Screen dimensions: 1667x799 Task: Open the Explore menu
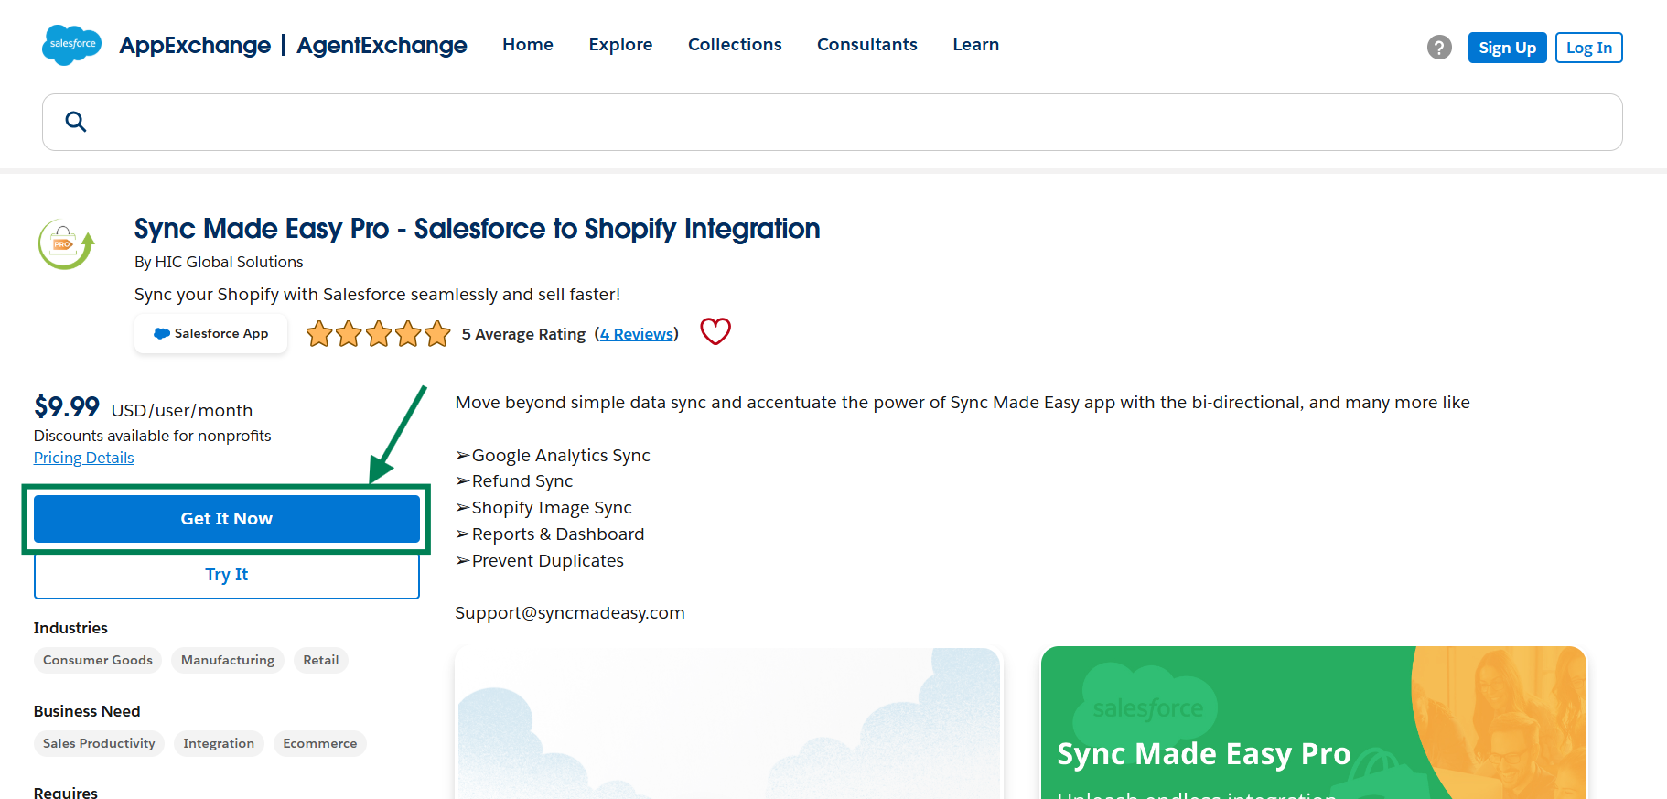tap(620, 45)
